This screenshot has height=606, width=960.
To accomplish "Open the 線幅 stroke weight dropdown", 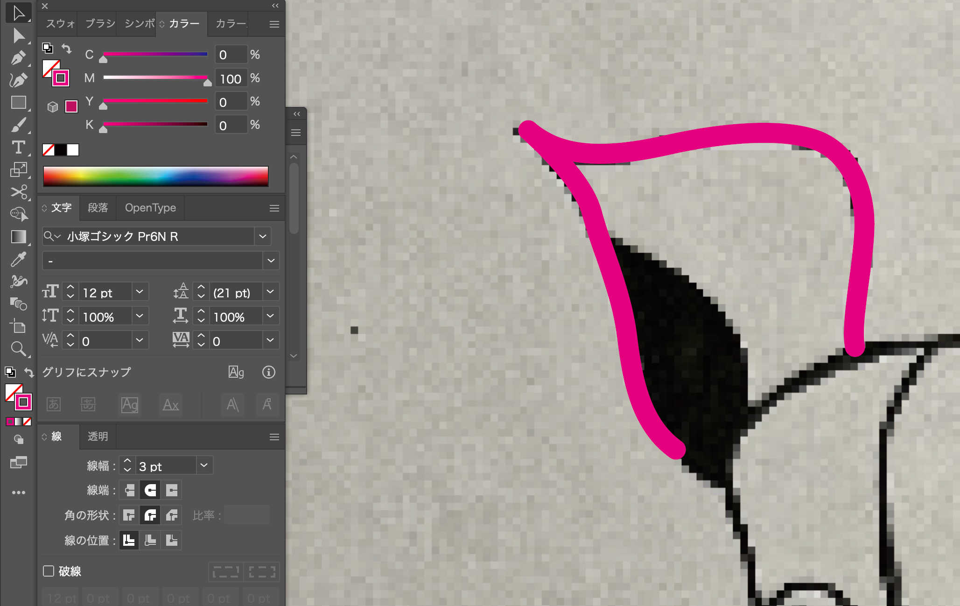I will (204, 465).
